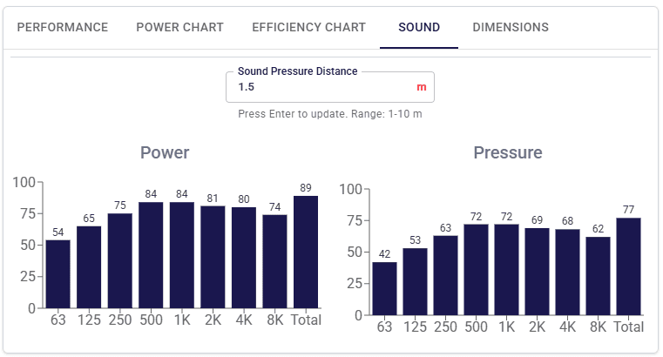Click the Sound Pressure Distance input field
Viewport: 663px width, 357px height.
coord(330,87)
